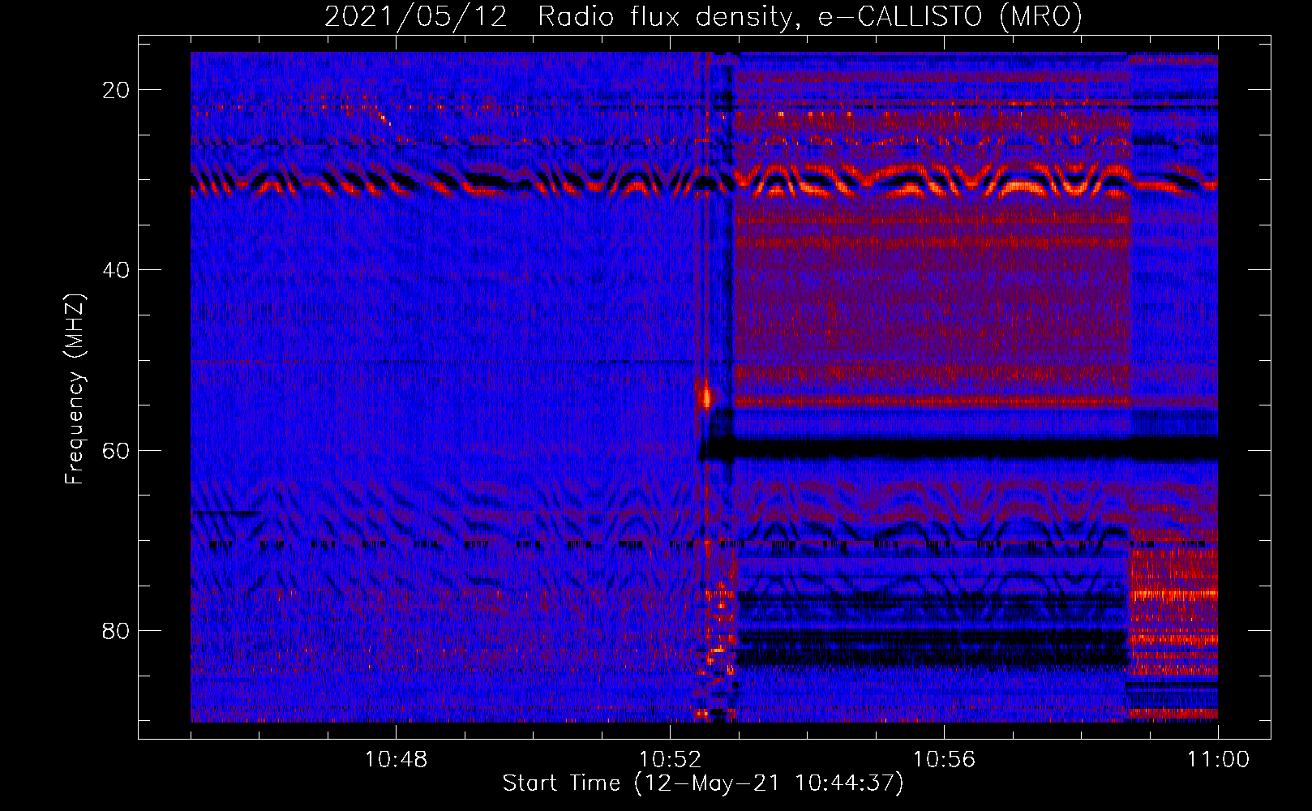The width and height of the screenshot is (1312, 811).
Task: Click the "40" frequency tick label
Action: tap(116, 270)
